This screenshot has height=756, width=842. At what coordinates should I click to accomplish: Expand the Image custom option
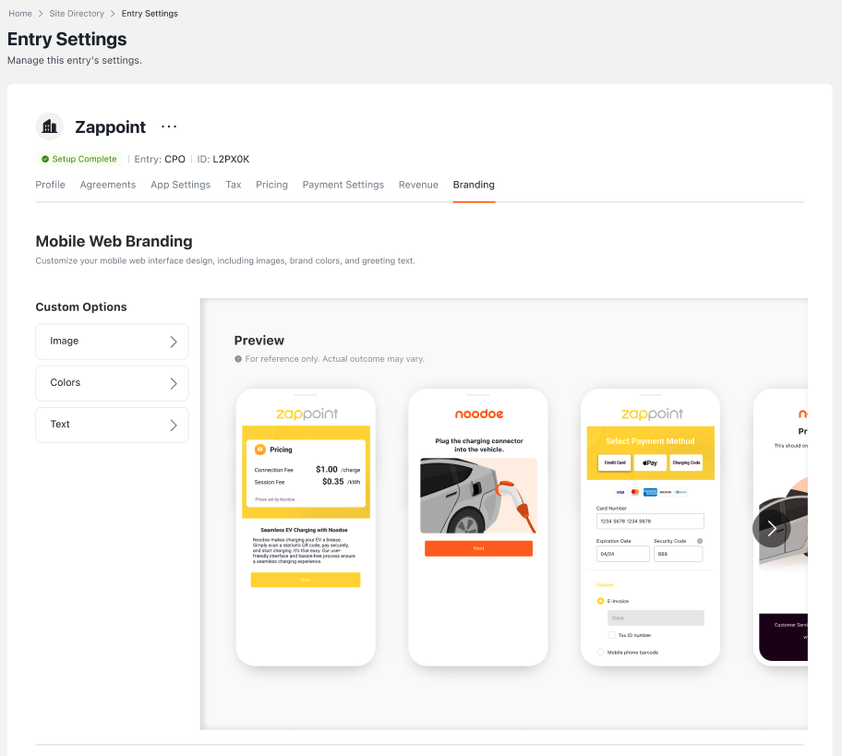point(112,342)
